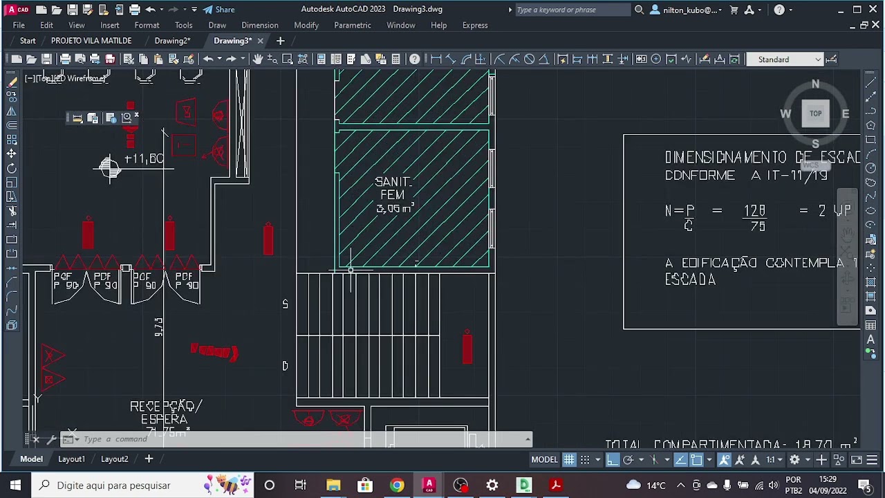This screenshot has height=498, width=885.
Task: Click the Paste clipboard icon
Action: [158, 59]
